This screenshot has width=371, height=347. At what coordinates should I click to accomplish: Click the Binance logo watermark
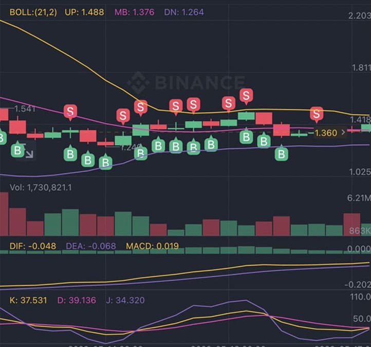[186, 82]
